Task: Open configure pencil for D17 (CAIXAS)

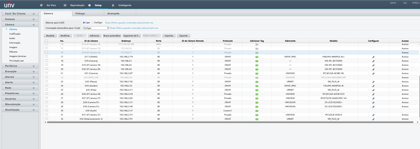Action: click(x=373, y=57)
